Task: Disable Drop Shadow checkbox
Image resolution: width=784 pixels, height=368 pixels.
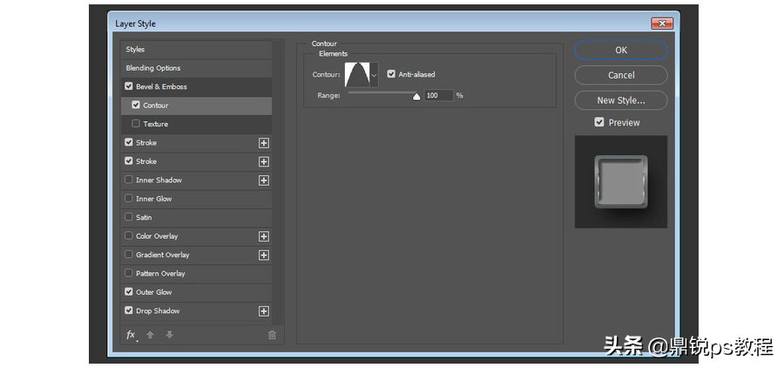Action: (x=129, y=310)
